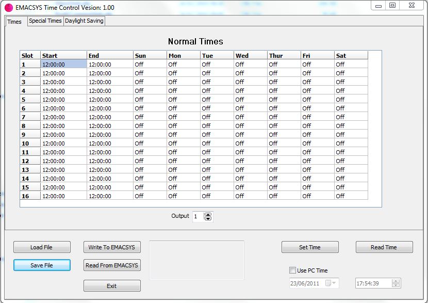Click the Save File button
Screen dimensions: 428x303
point(42,265)
